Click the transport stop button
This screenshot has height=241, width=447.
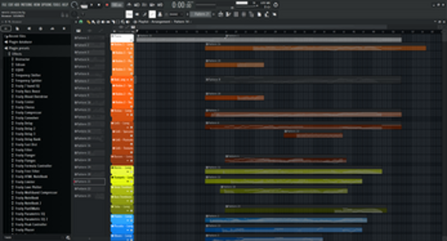[99, 5]
